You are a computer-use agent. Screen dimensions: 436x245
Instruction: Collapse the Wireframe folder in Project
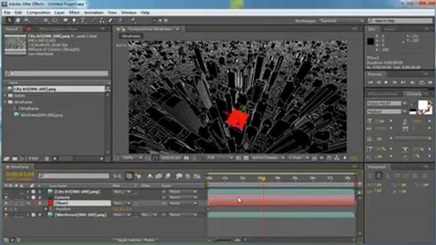coord(5,102)
